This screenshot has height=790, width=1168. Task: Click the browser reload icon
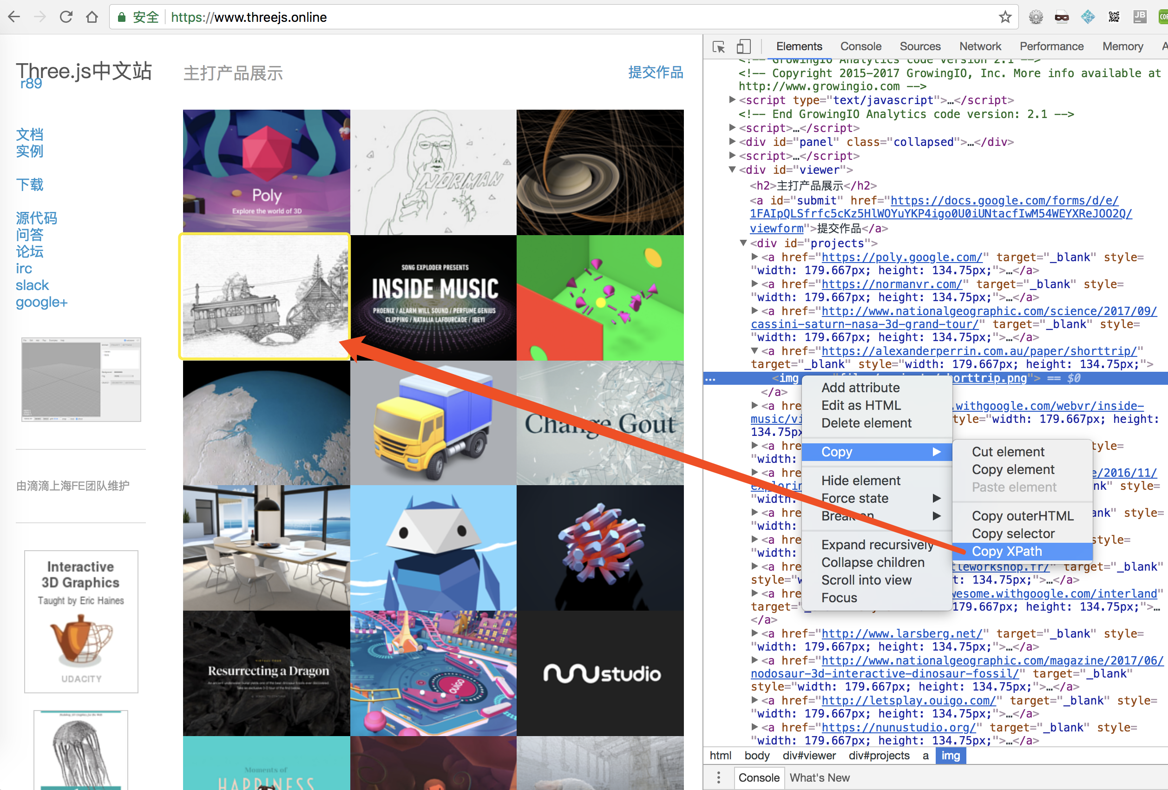[66, 17]
